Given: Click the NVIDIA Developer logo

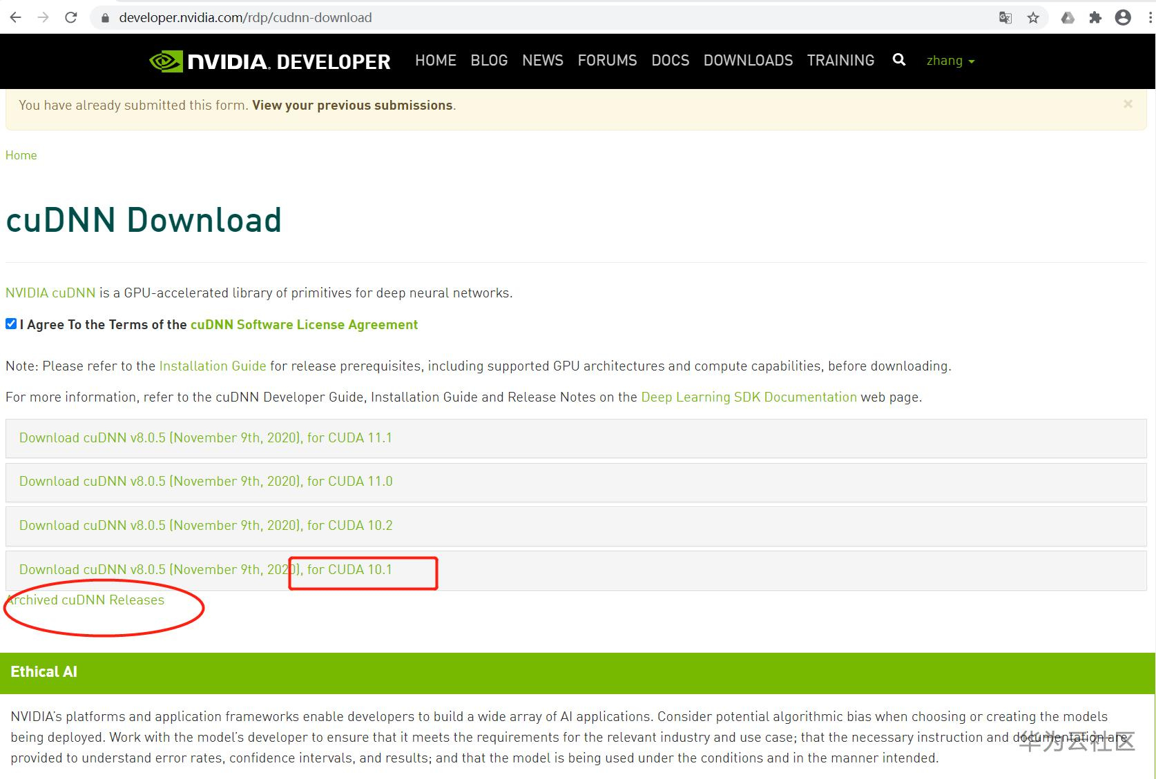Looking at the screenshot, I should coord(270,61).
